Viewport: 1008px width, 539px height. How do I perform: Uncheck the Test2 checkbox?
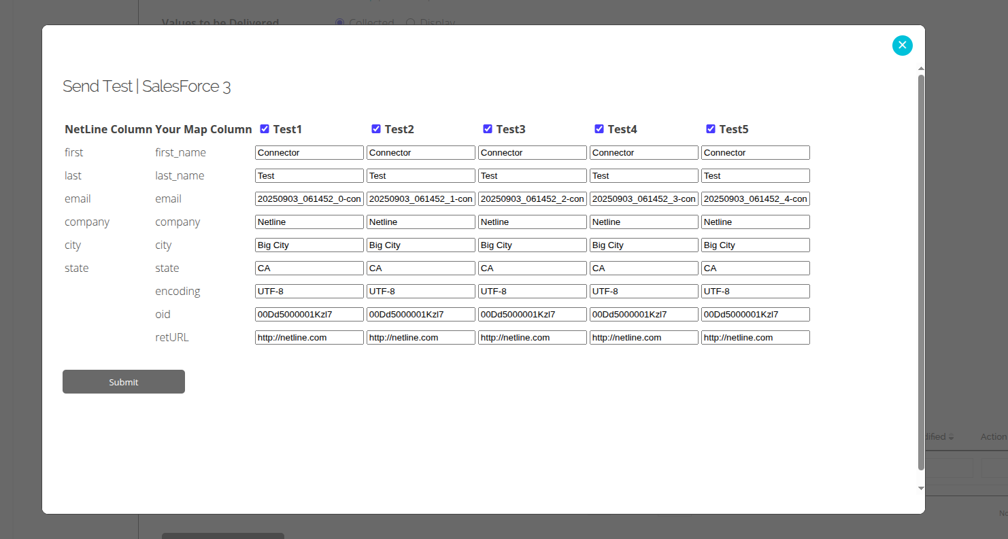coord(376,129)
